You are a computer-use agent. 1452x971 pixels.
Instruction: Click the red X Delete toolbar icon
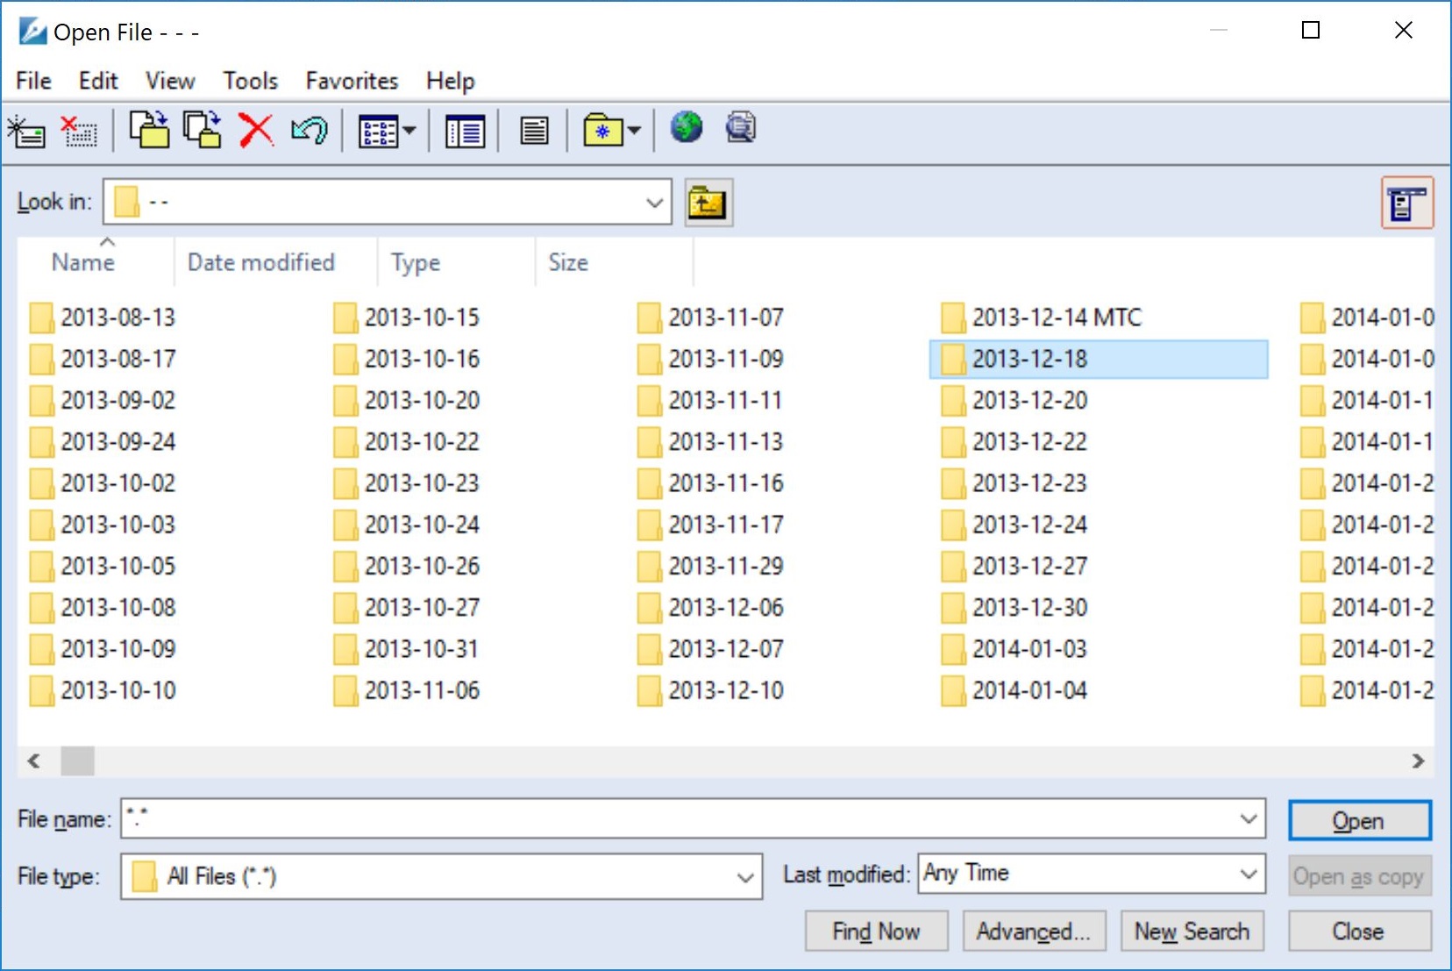pyautogui.click(x=256, y=131)
